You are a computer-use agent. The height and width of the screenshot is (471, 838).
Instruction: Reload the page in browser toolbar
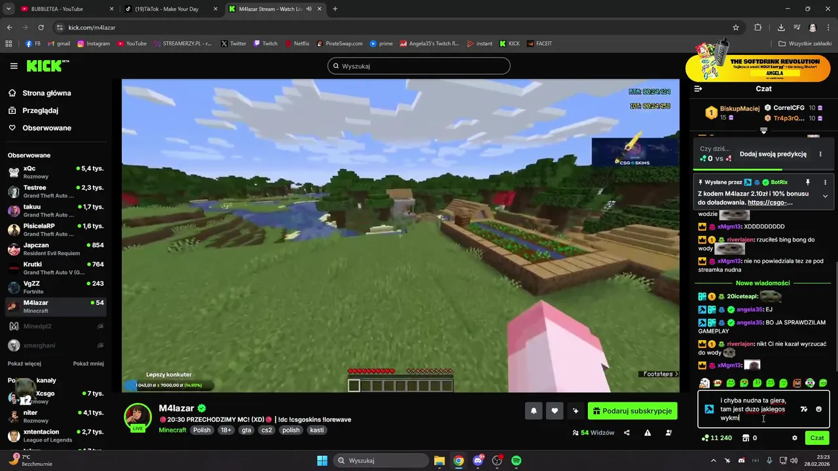tap(41, 27)
